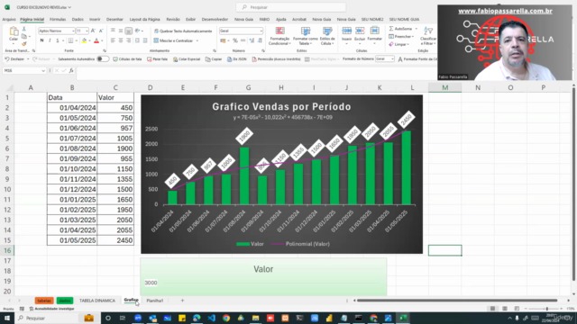The image size is (577, 324).
Task: Open the font color dropdown arrow
Action: point(102,40)
